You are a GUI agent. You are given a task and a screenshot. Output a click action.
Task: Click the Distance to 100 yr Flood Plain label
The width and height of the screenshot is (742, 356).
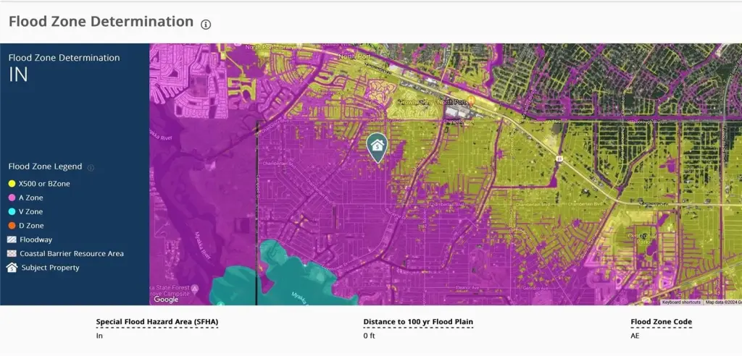(418, 322)
